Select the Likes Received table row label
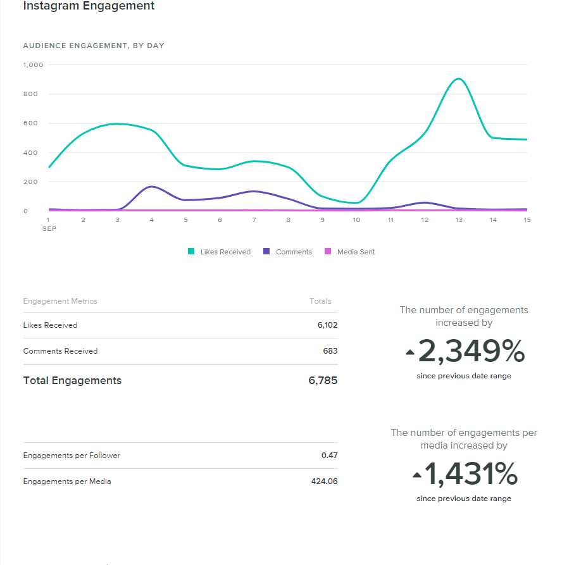 tap(50, 325)
